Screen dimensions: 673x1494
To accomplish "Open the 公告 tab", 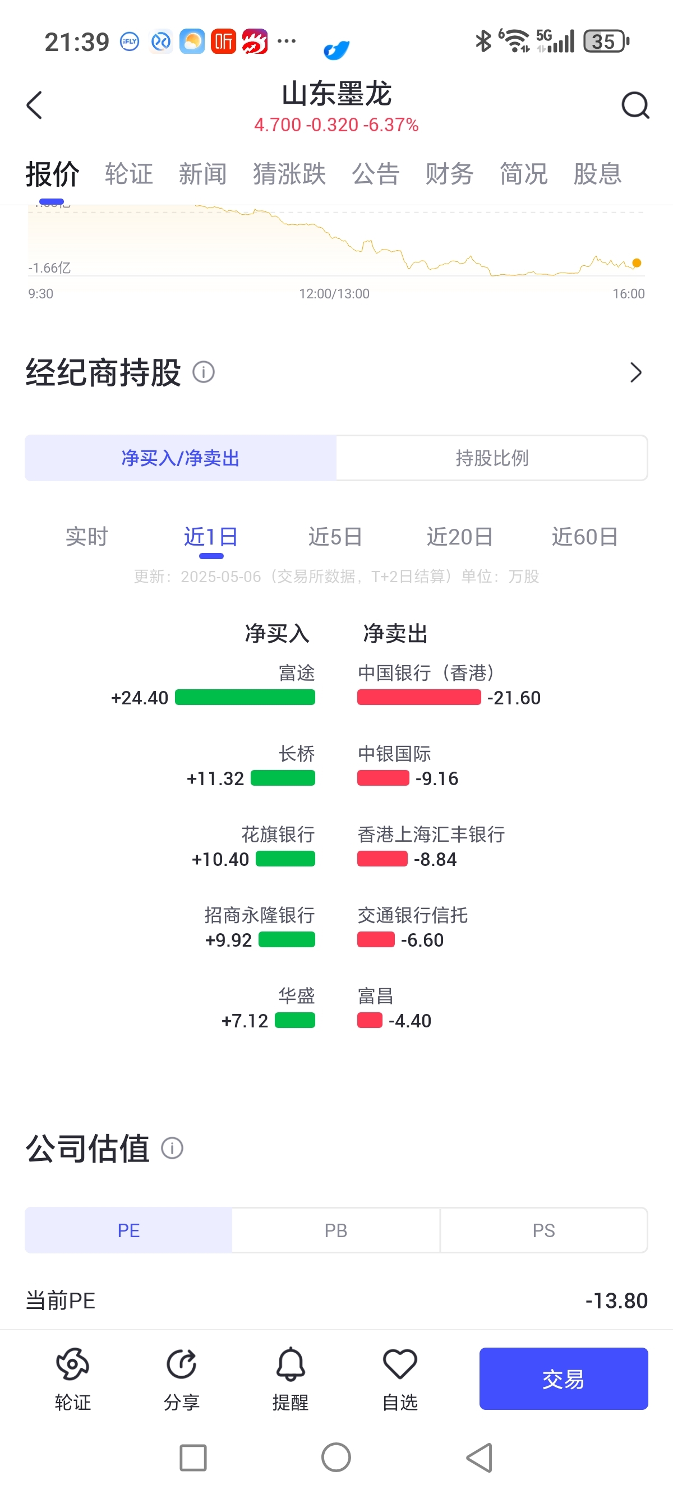I will [x=375, y=174].
